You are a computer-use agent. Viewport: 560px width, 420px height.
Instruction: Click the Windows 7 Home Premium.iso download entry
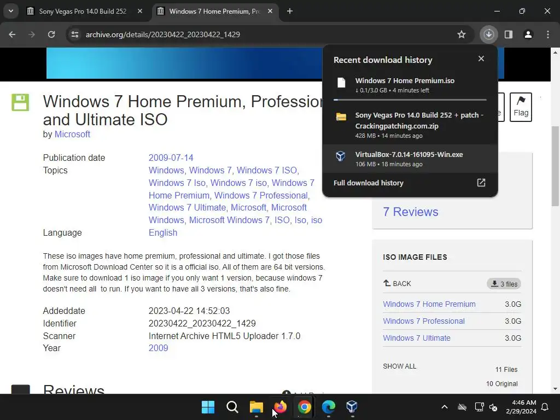[x=410, y=85]
